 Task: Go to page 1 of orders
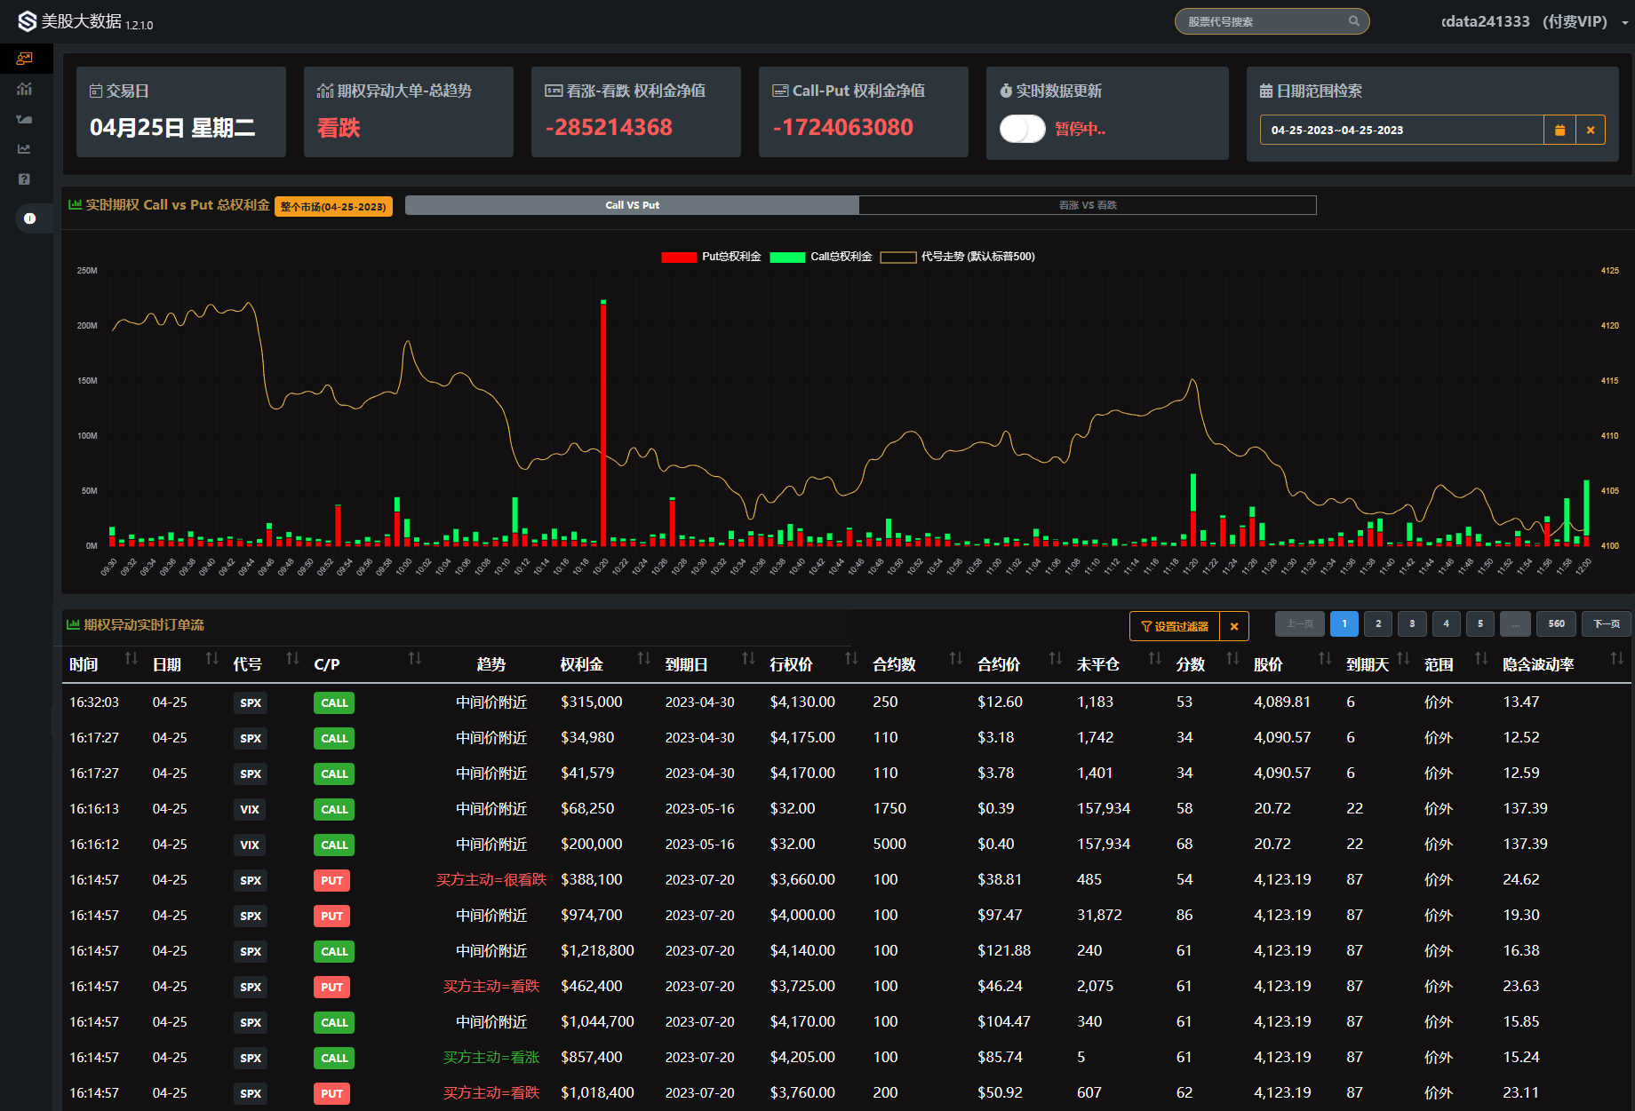(1344, 623)
